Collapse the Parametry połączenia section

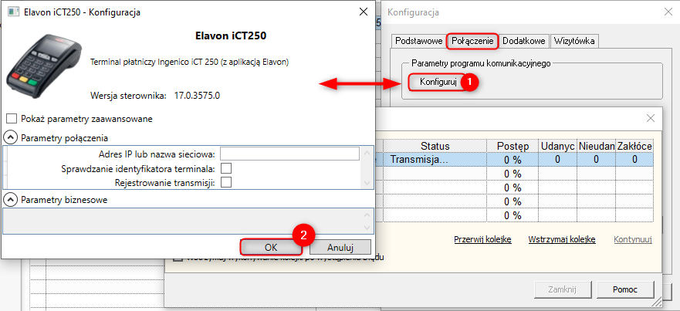pyautogui.click(x=9, y=138)
